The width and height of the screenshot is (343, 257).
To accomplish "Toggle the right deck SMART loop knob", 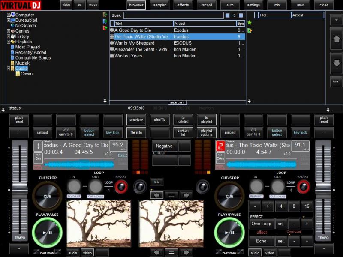I will point(304,187).
